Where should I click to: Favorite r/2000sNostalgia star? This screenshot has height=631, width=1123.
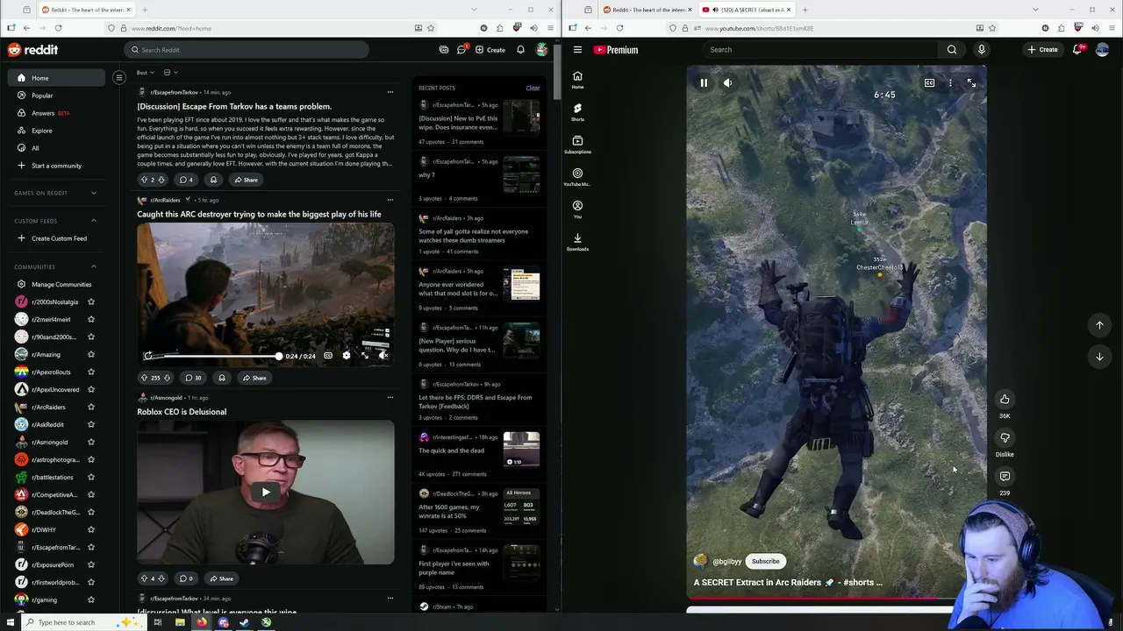[x=91, y=301]
